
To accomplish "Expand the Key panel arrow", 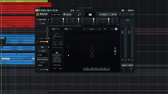I will pyautogui.click(x=49, y=47).
